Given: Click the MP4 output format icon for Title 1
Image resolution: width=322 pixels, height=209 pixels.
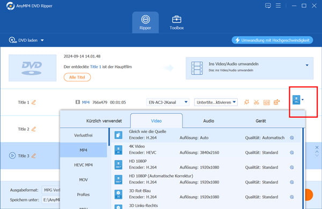Looking at the screenshot, I should (x=296, y=100).
